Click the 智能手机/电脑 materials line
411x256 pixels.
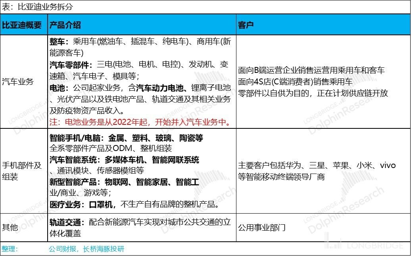click(126, 138)
